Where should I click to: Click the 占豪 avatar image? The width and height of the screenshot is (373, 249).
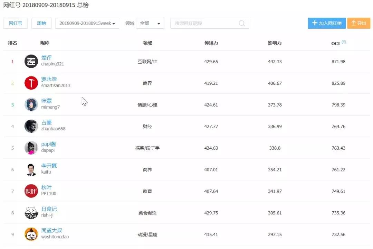pos(31,126)
